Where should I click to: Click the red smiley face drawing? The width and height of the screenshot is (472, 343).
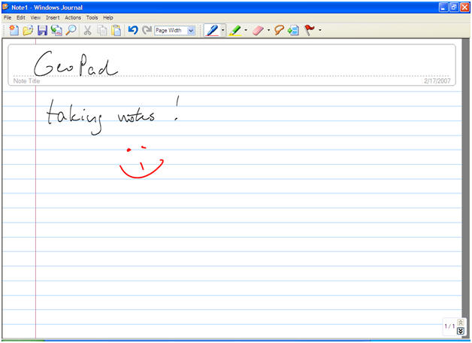pyautogui.click(x=141, y=163)
